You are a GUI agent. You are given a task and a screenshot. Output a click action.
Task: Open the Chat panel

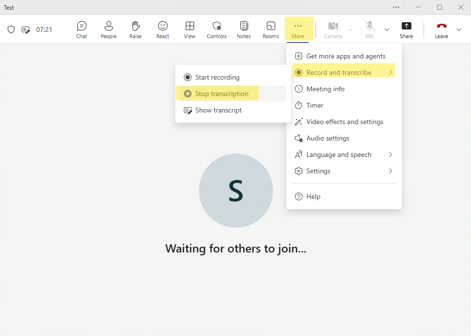82,29
